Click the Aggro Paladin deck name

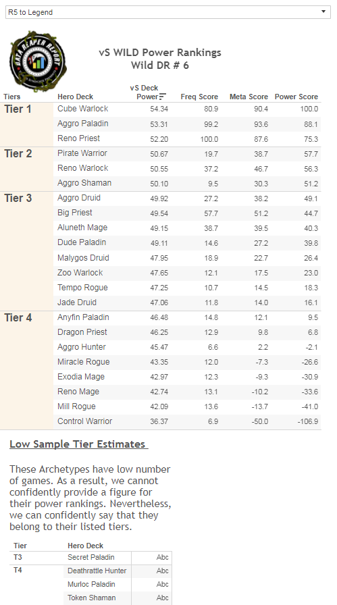[82, 124]
